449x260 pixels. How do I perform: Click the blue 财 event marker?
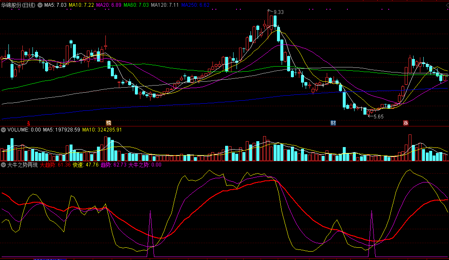333,123
